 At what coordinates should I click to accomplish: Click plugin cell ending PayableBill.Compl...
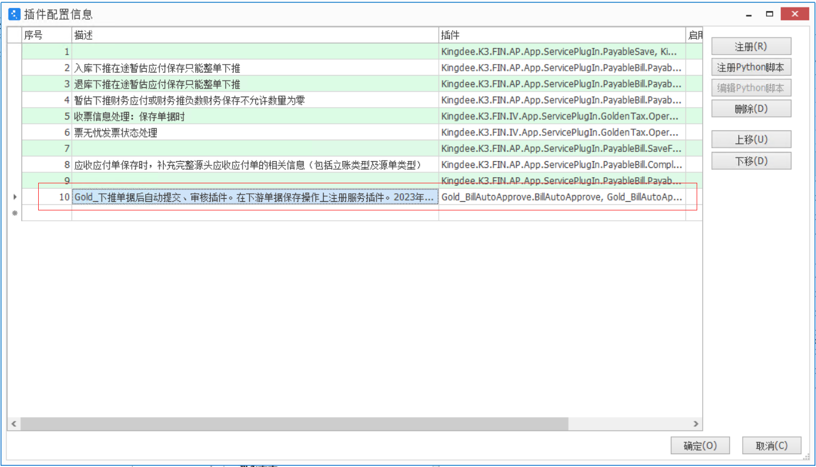tap(562, 165)
